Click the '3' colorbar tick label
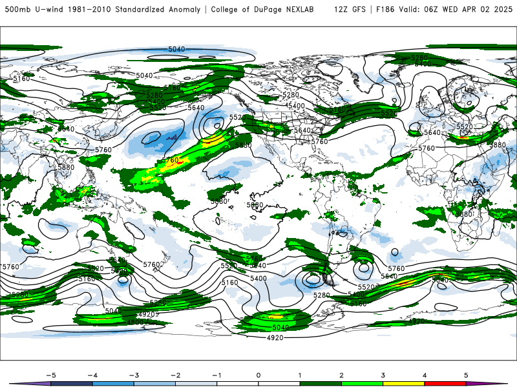The image size is (517, 387). pyautogui.click(x=383, y=375)
